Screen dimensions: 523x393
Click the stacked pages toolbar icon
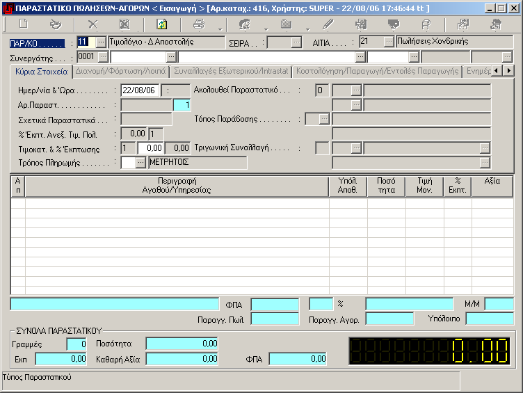tap(426, 24)
